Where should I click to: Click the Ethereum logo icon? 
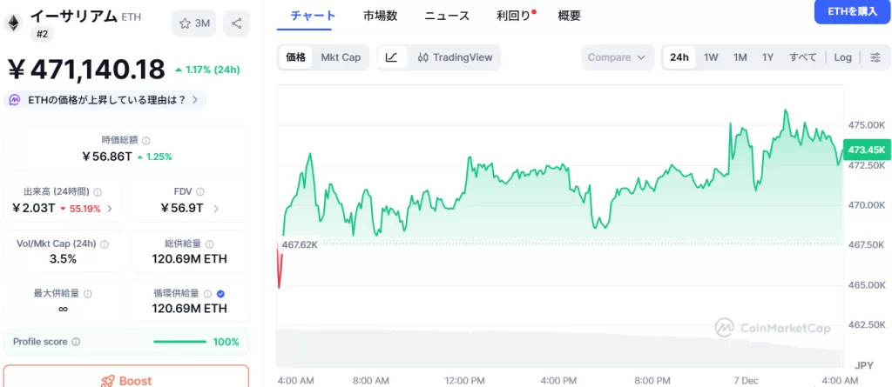tap(14, 23)
